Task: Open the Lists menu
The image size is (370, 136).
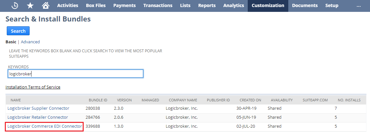Action: pyautogui.click(x=185, y=5)
